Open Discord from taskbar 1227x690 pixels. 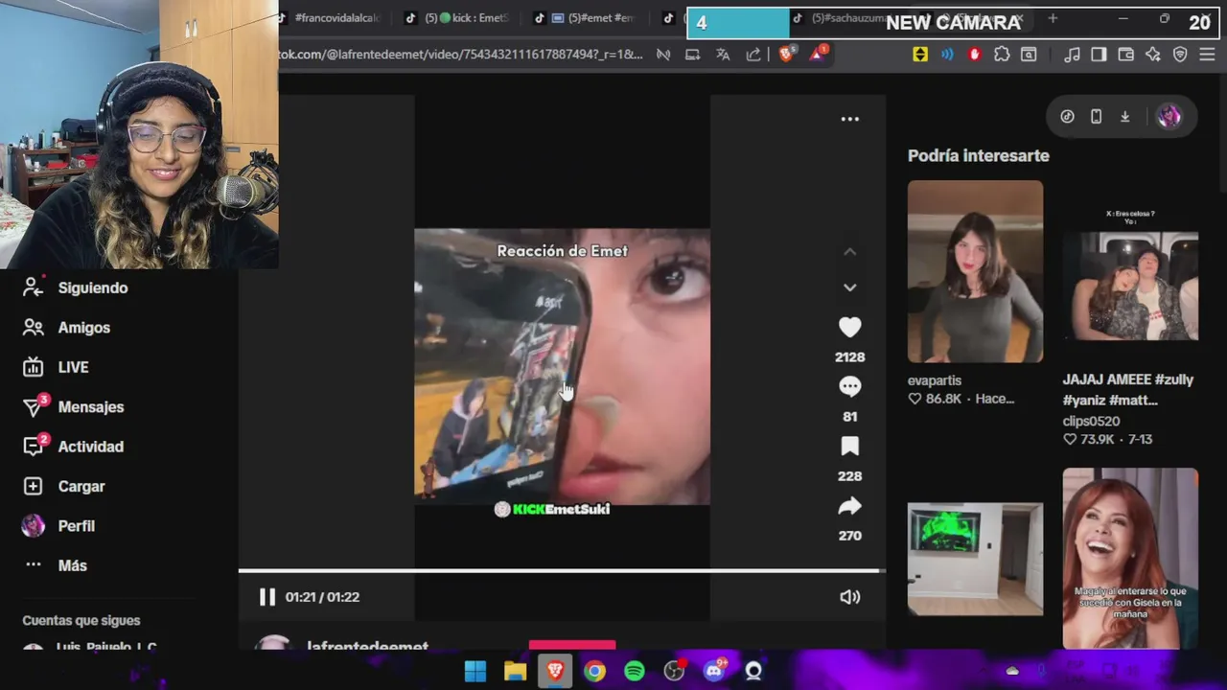[714, 672]
